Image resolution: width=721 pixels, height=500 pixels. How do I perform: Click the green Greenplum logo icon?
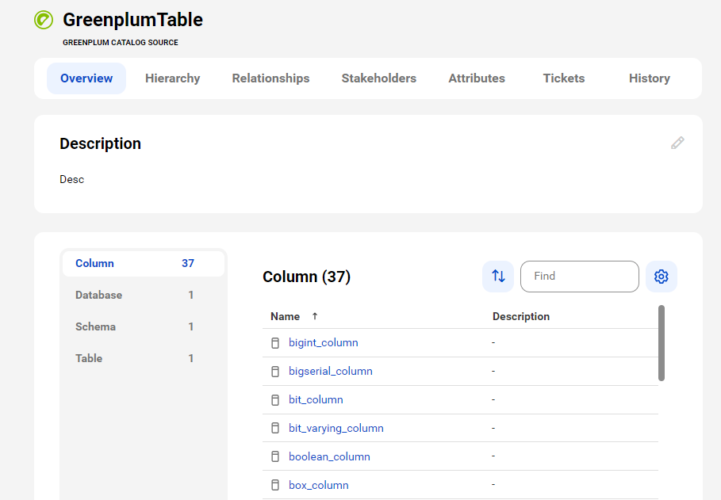(44, 20)
